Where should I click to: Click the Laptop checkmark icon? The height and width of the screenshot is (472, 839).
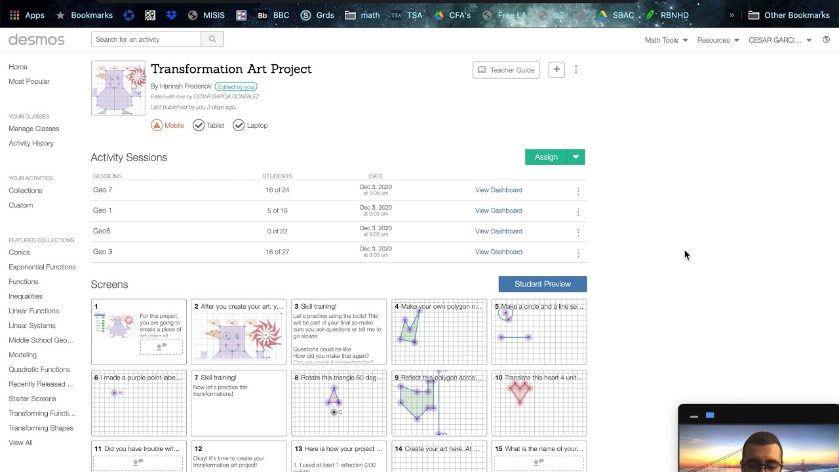tap(239, 125)
